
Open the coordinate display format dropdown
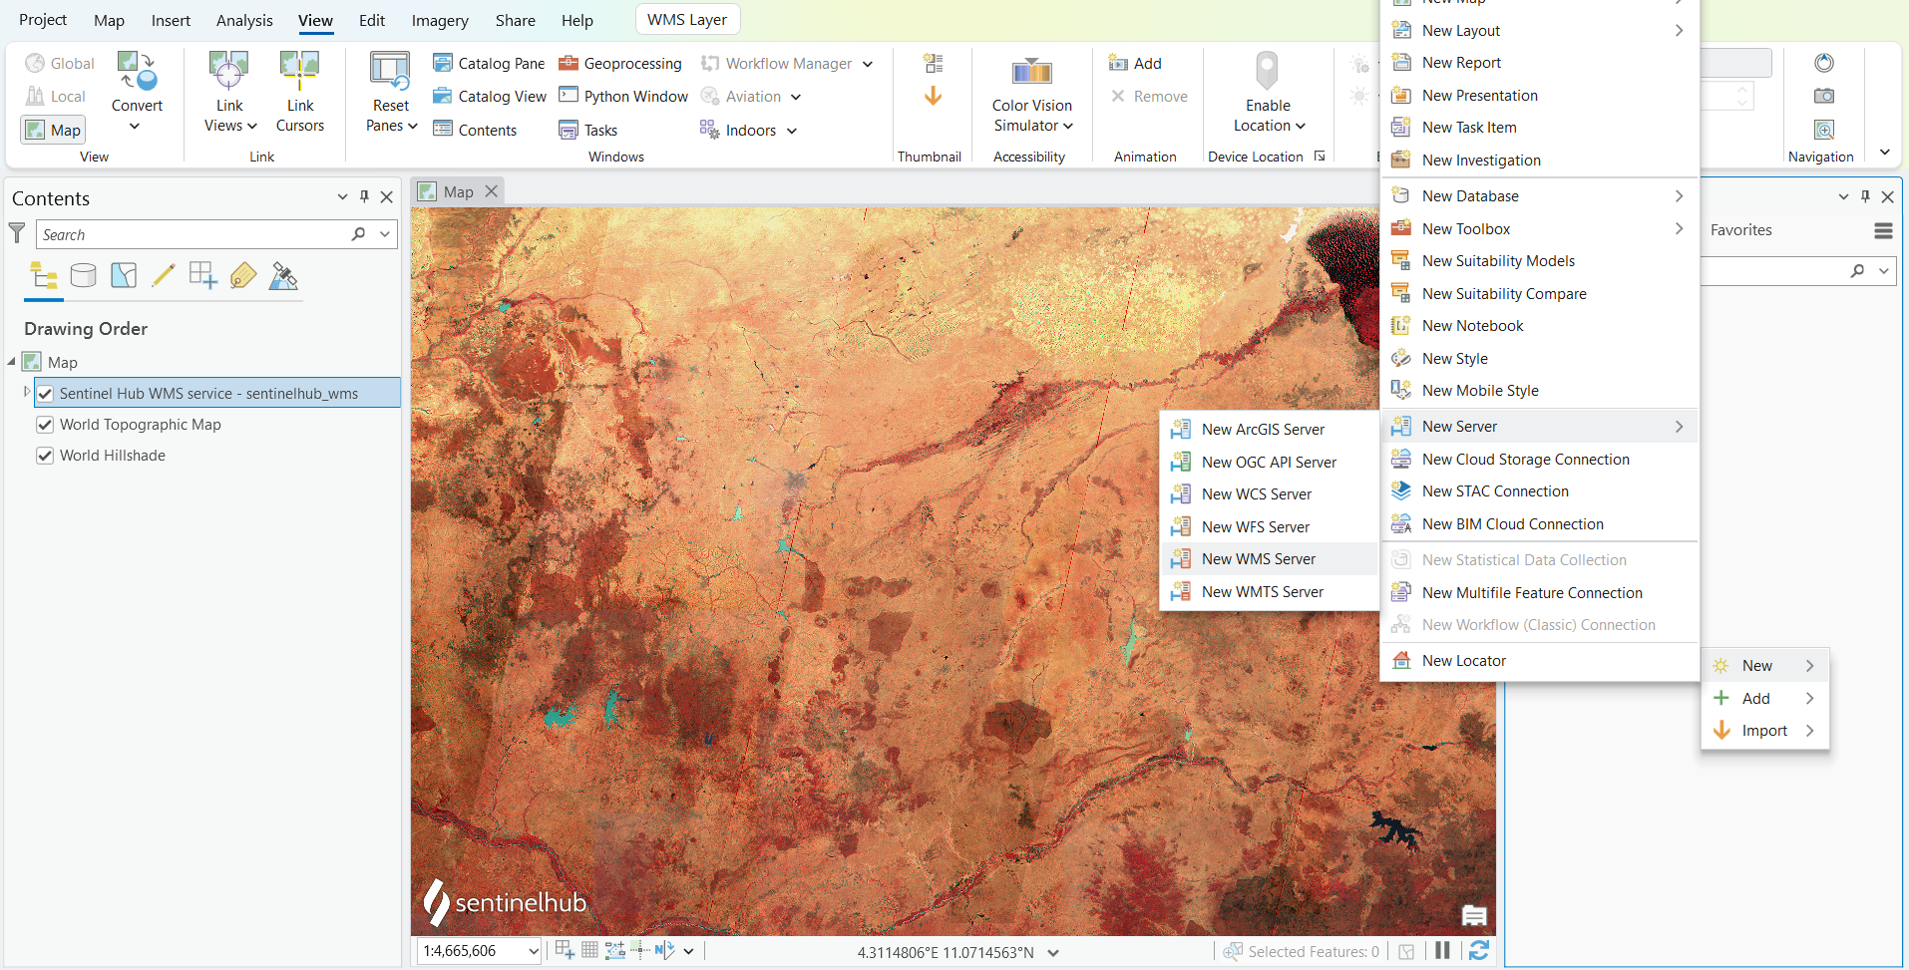(1053, 952)
